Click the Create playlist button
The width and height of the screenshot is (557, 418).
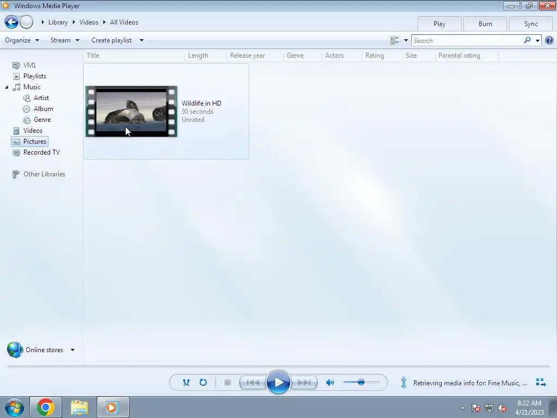click(x=112, y=40)
